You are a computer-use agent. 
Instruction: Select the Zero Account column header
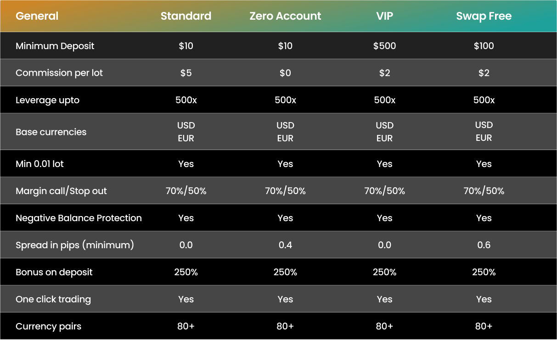point(285,16)
